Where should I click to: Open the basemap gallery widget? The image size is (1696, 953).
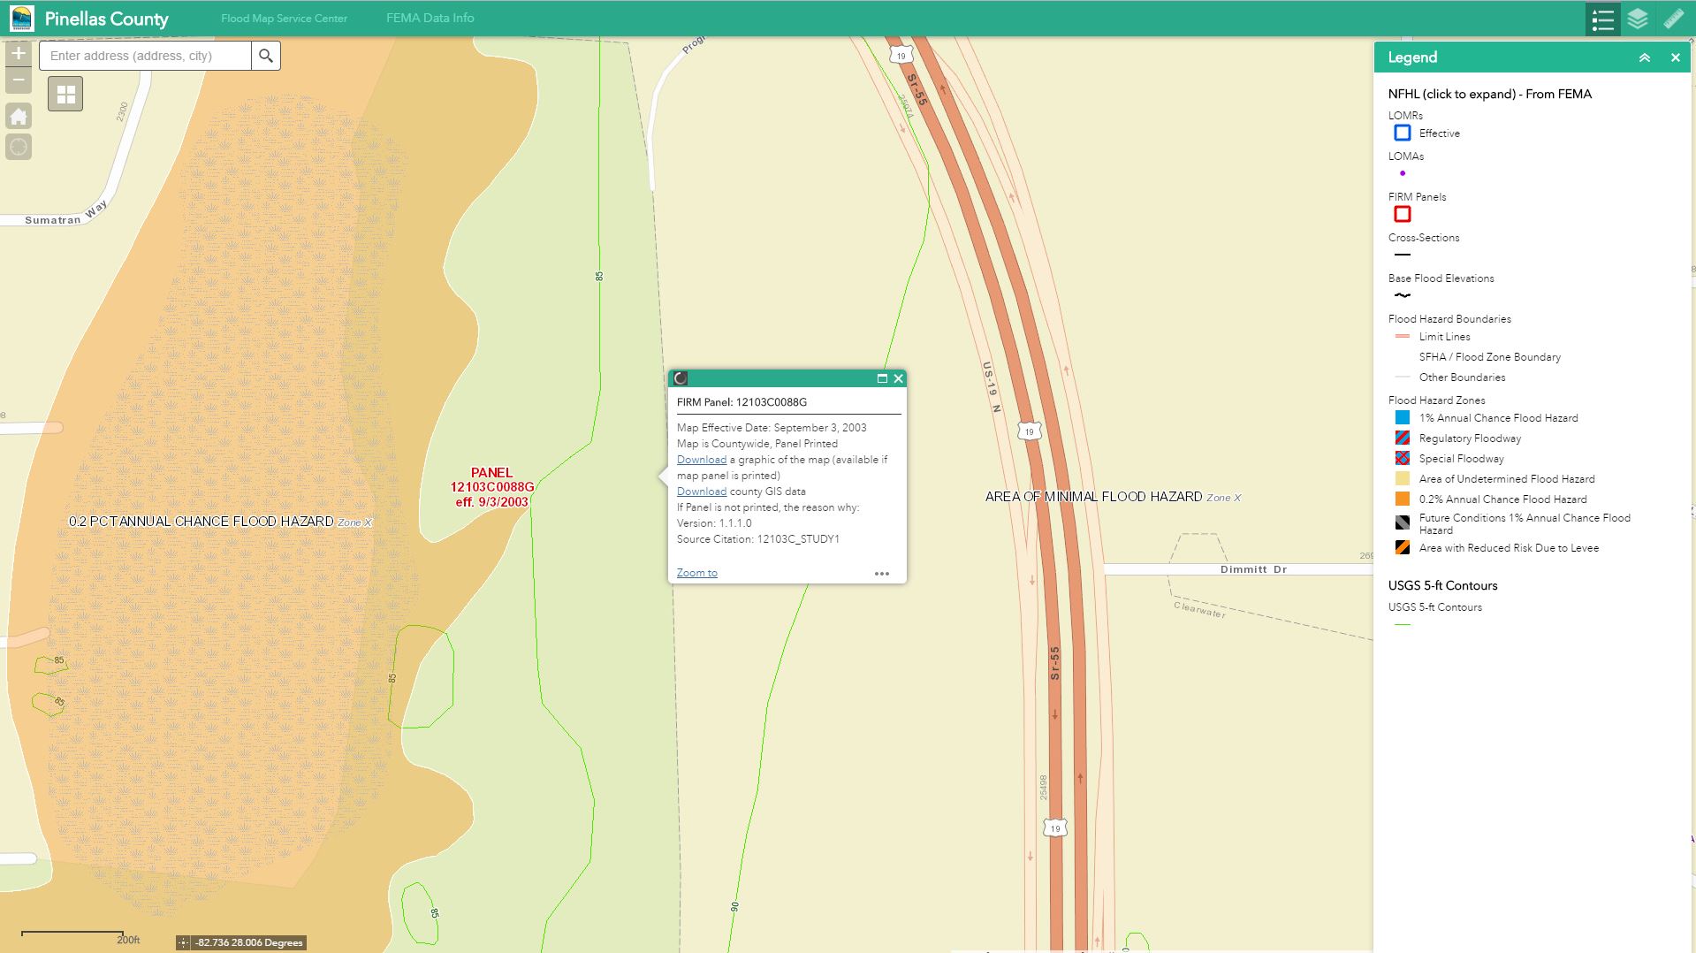66,95
